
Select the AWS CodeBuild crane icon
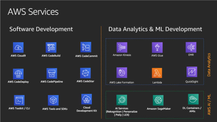tap(51, 48)
